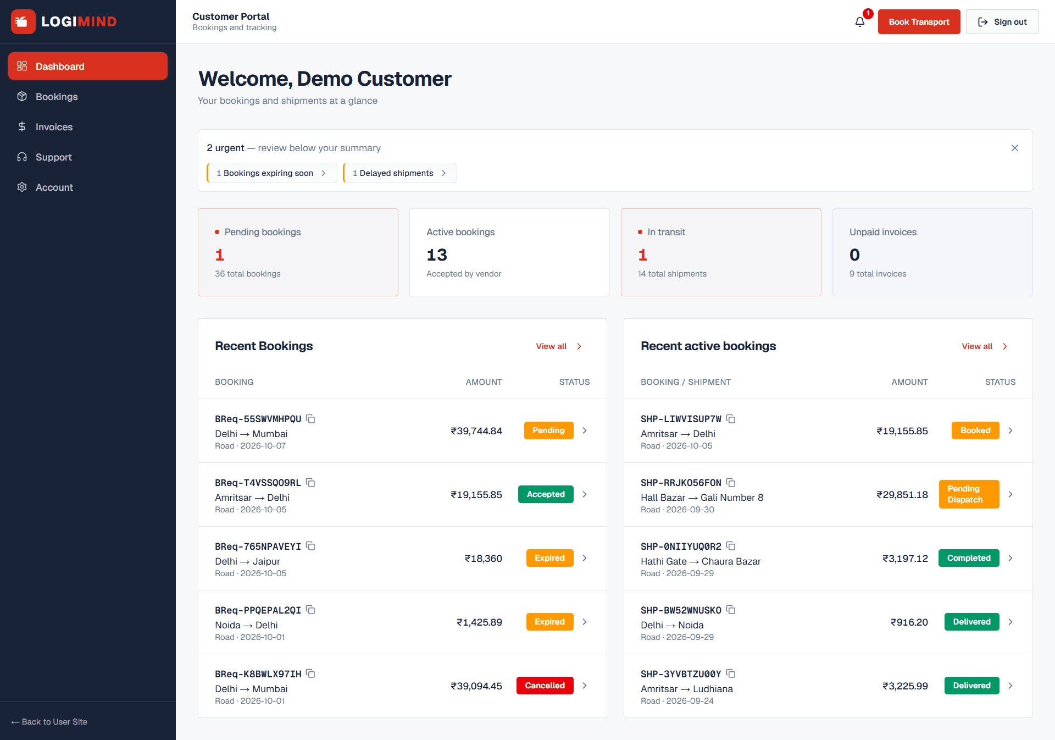This screenshot has width=1055, height=740.
Task: Dismiss the urgent alerts banner
Action: click(x=1015, y=148)
